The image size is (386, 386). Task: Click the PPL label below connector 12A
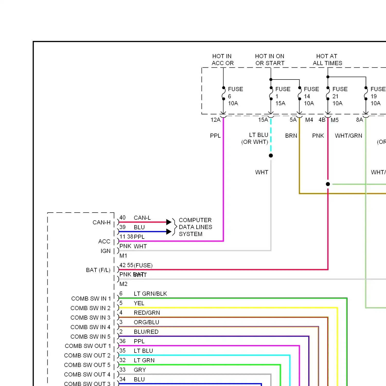(x=215, y=136)
